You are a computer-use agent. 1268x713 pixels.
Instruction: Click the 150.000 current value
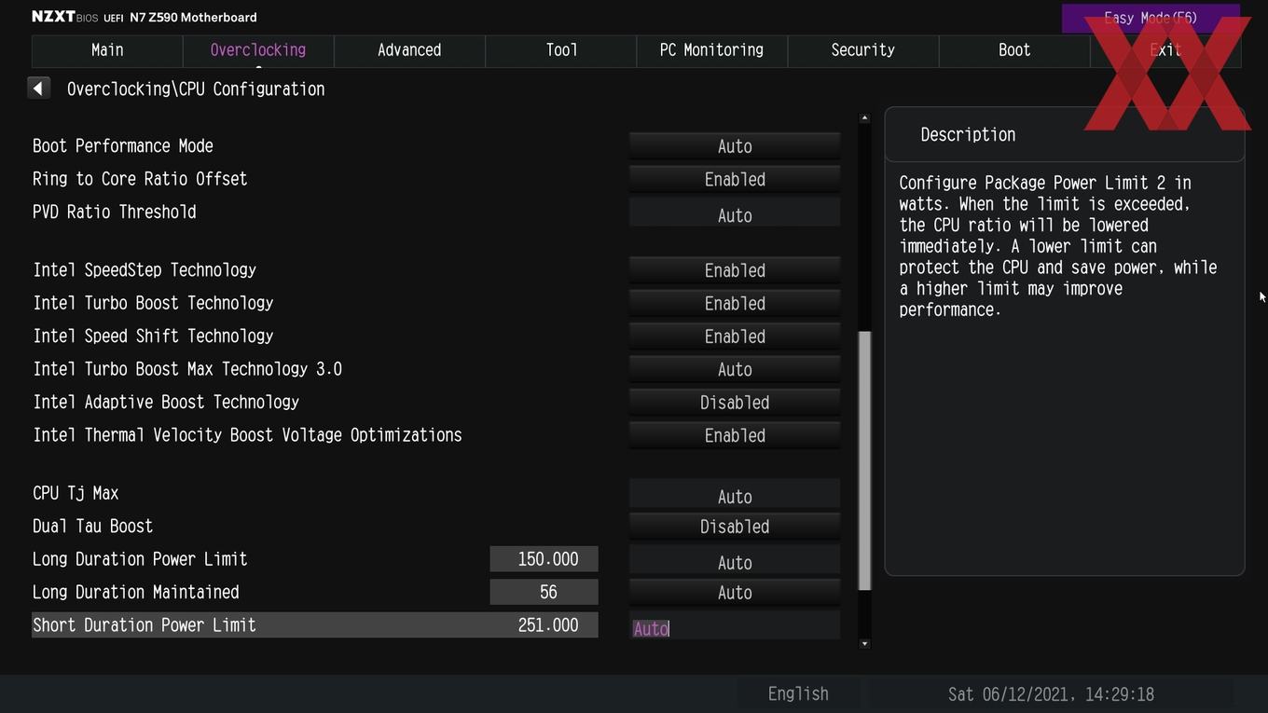pyautogui.click(x=544, y=559)
